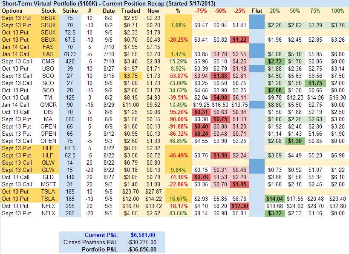Click the green $14.04 highlighted cell
The height and width of the screenshot is (254, 349).
pos(275,199)
